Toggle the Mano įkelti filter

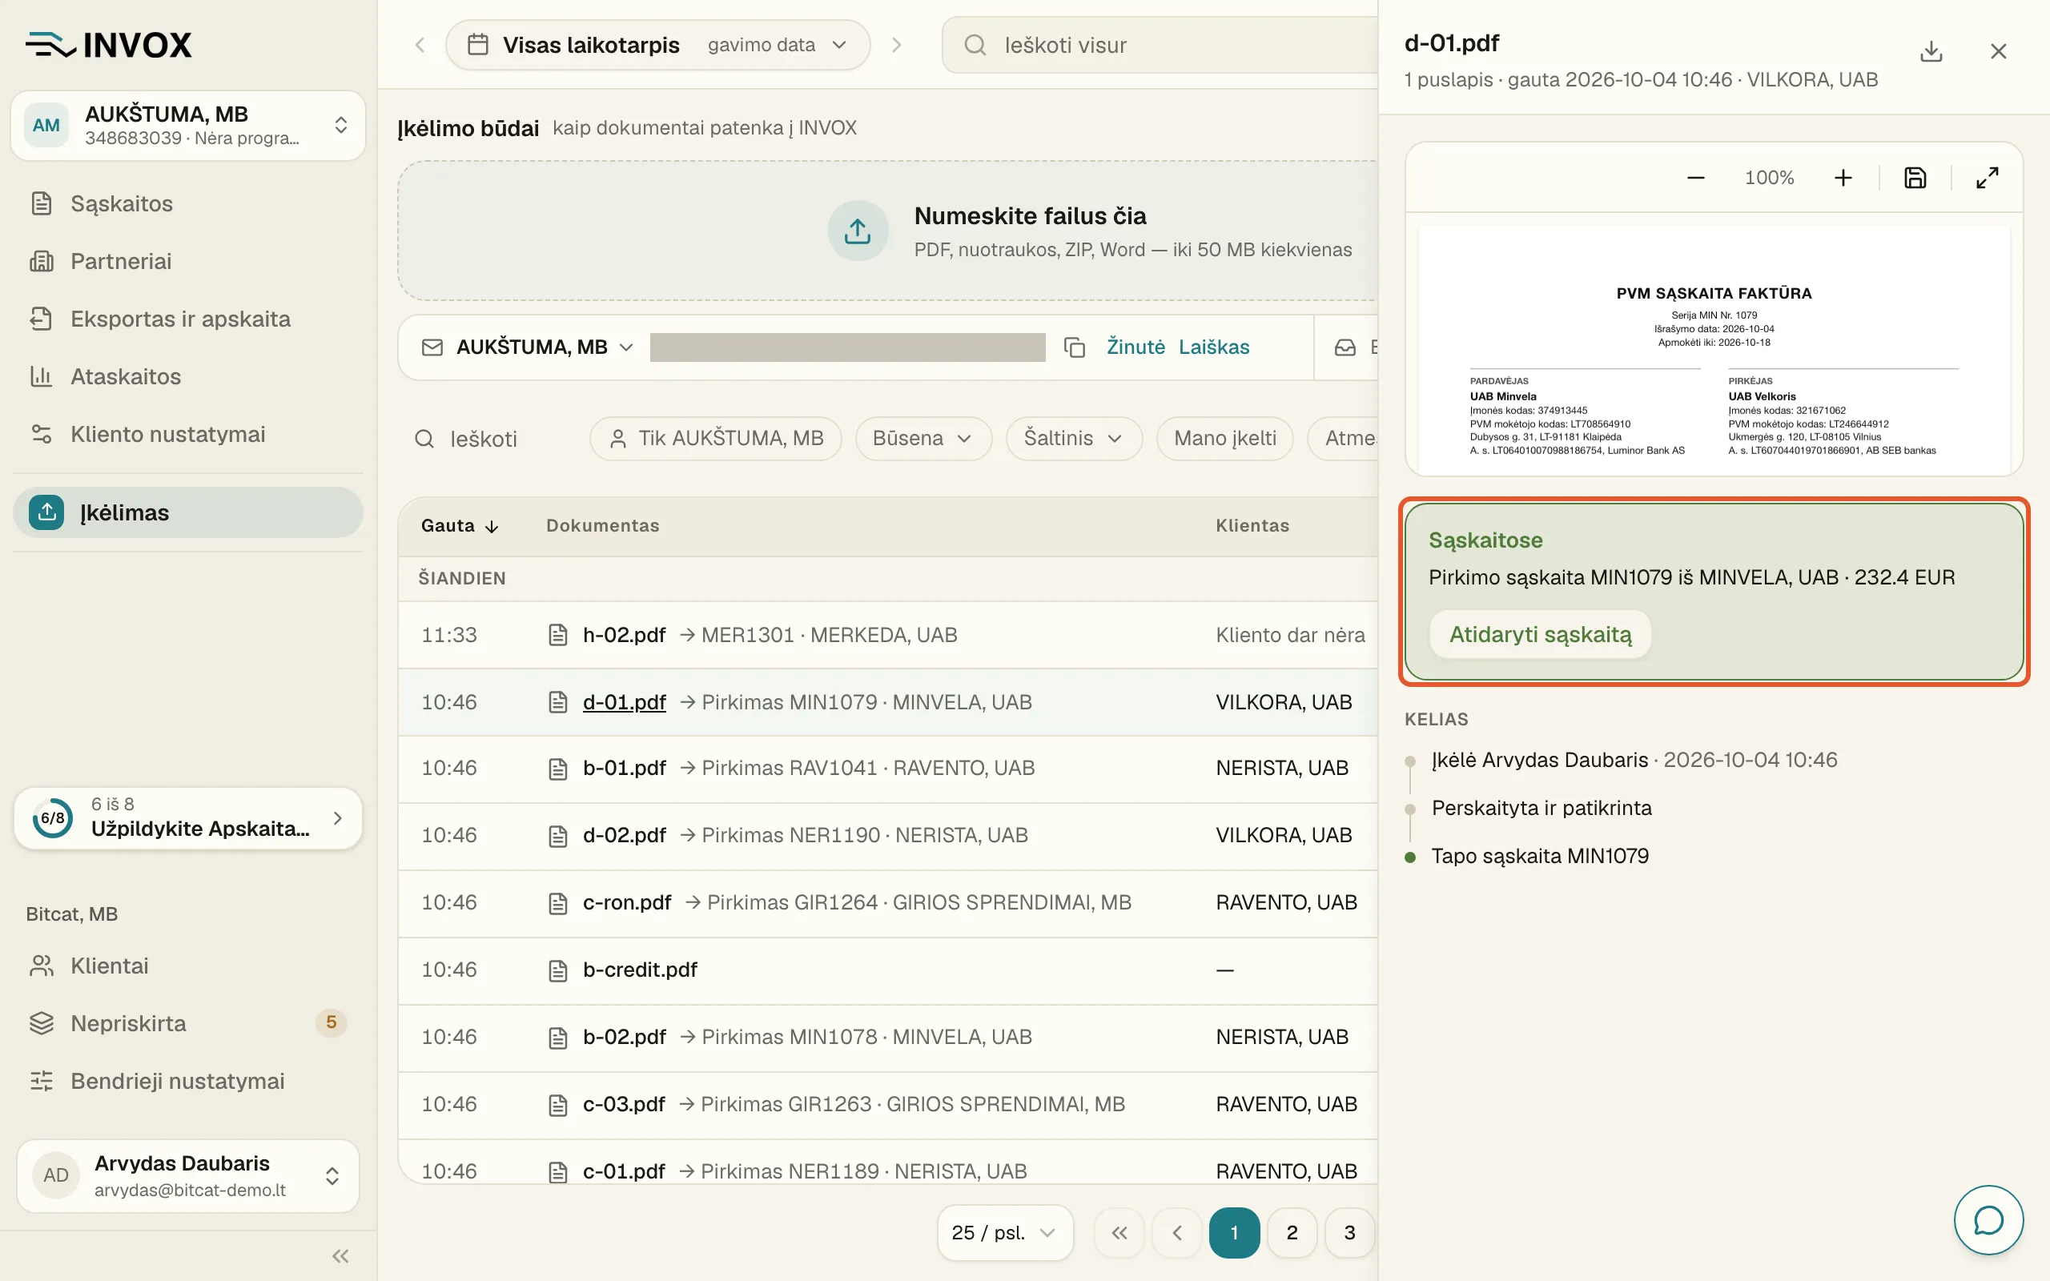click(x=1225, y=438)
